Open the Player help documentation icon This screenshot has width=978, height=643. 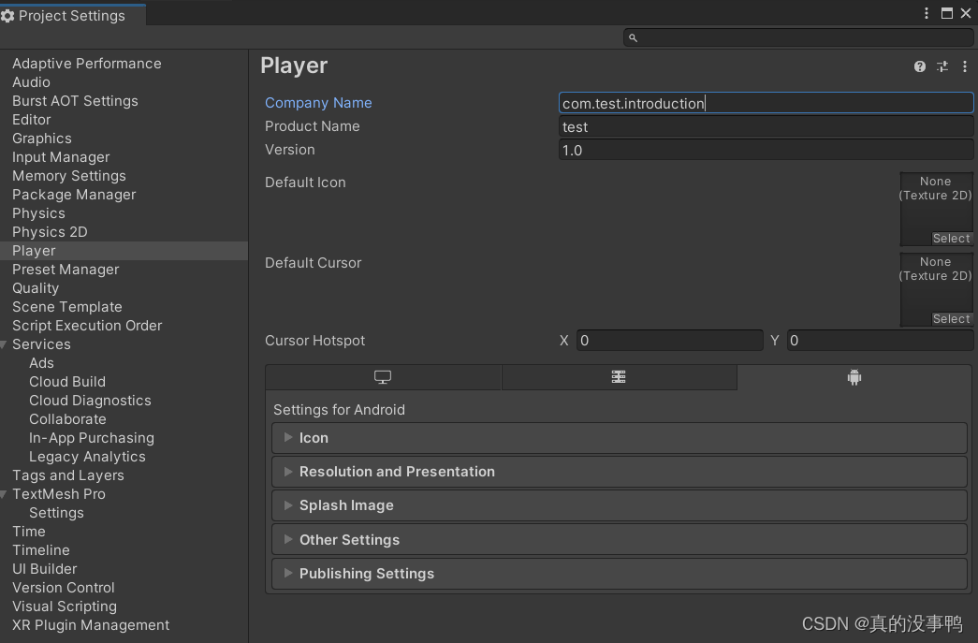919,66
